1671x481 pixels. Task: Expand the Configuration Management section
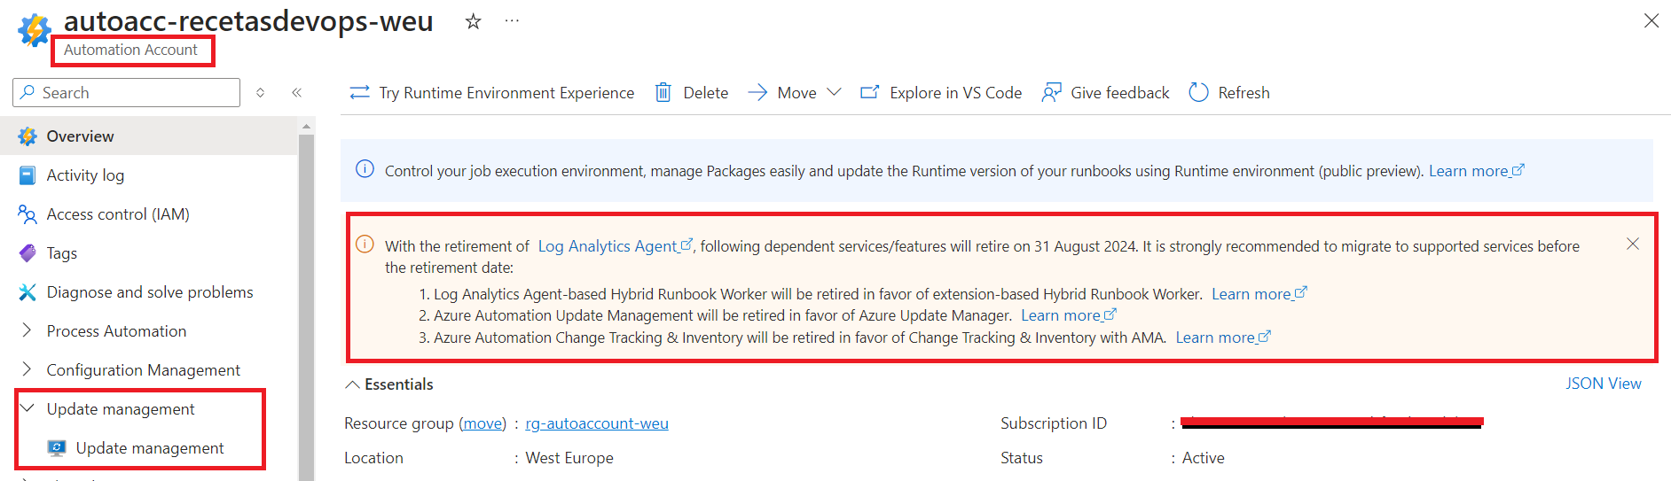coord(27,369)
